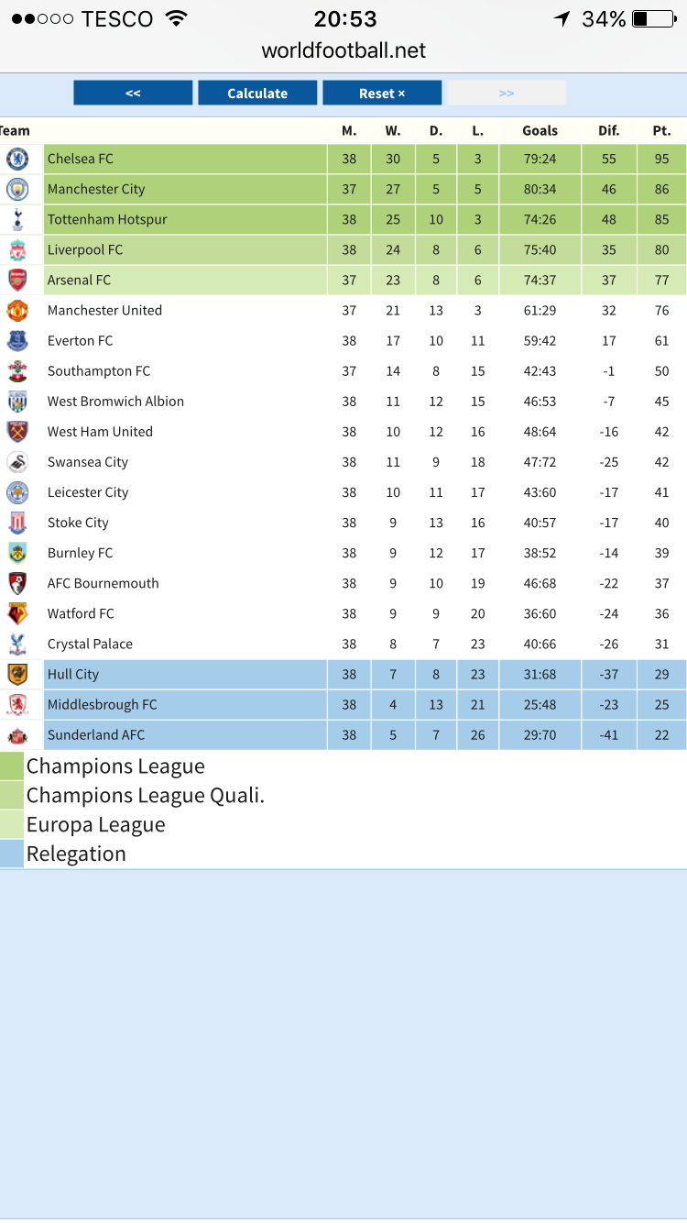Open the Southampton FC team link
This screenshot has width=687, height=1223.
[x=99, y=371]
